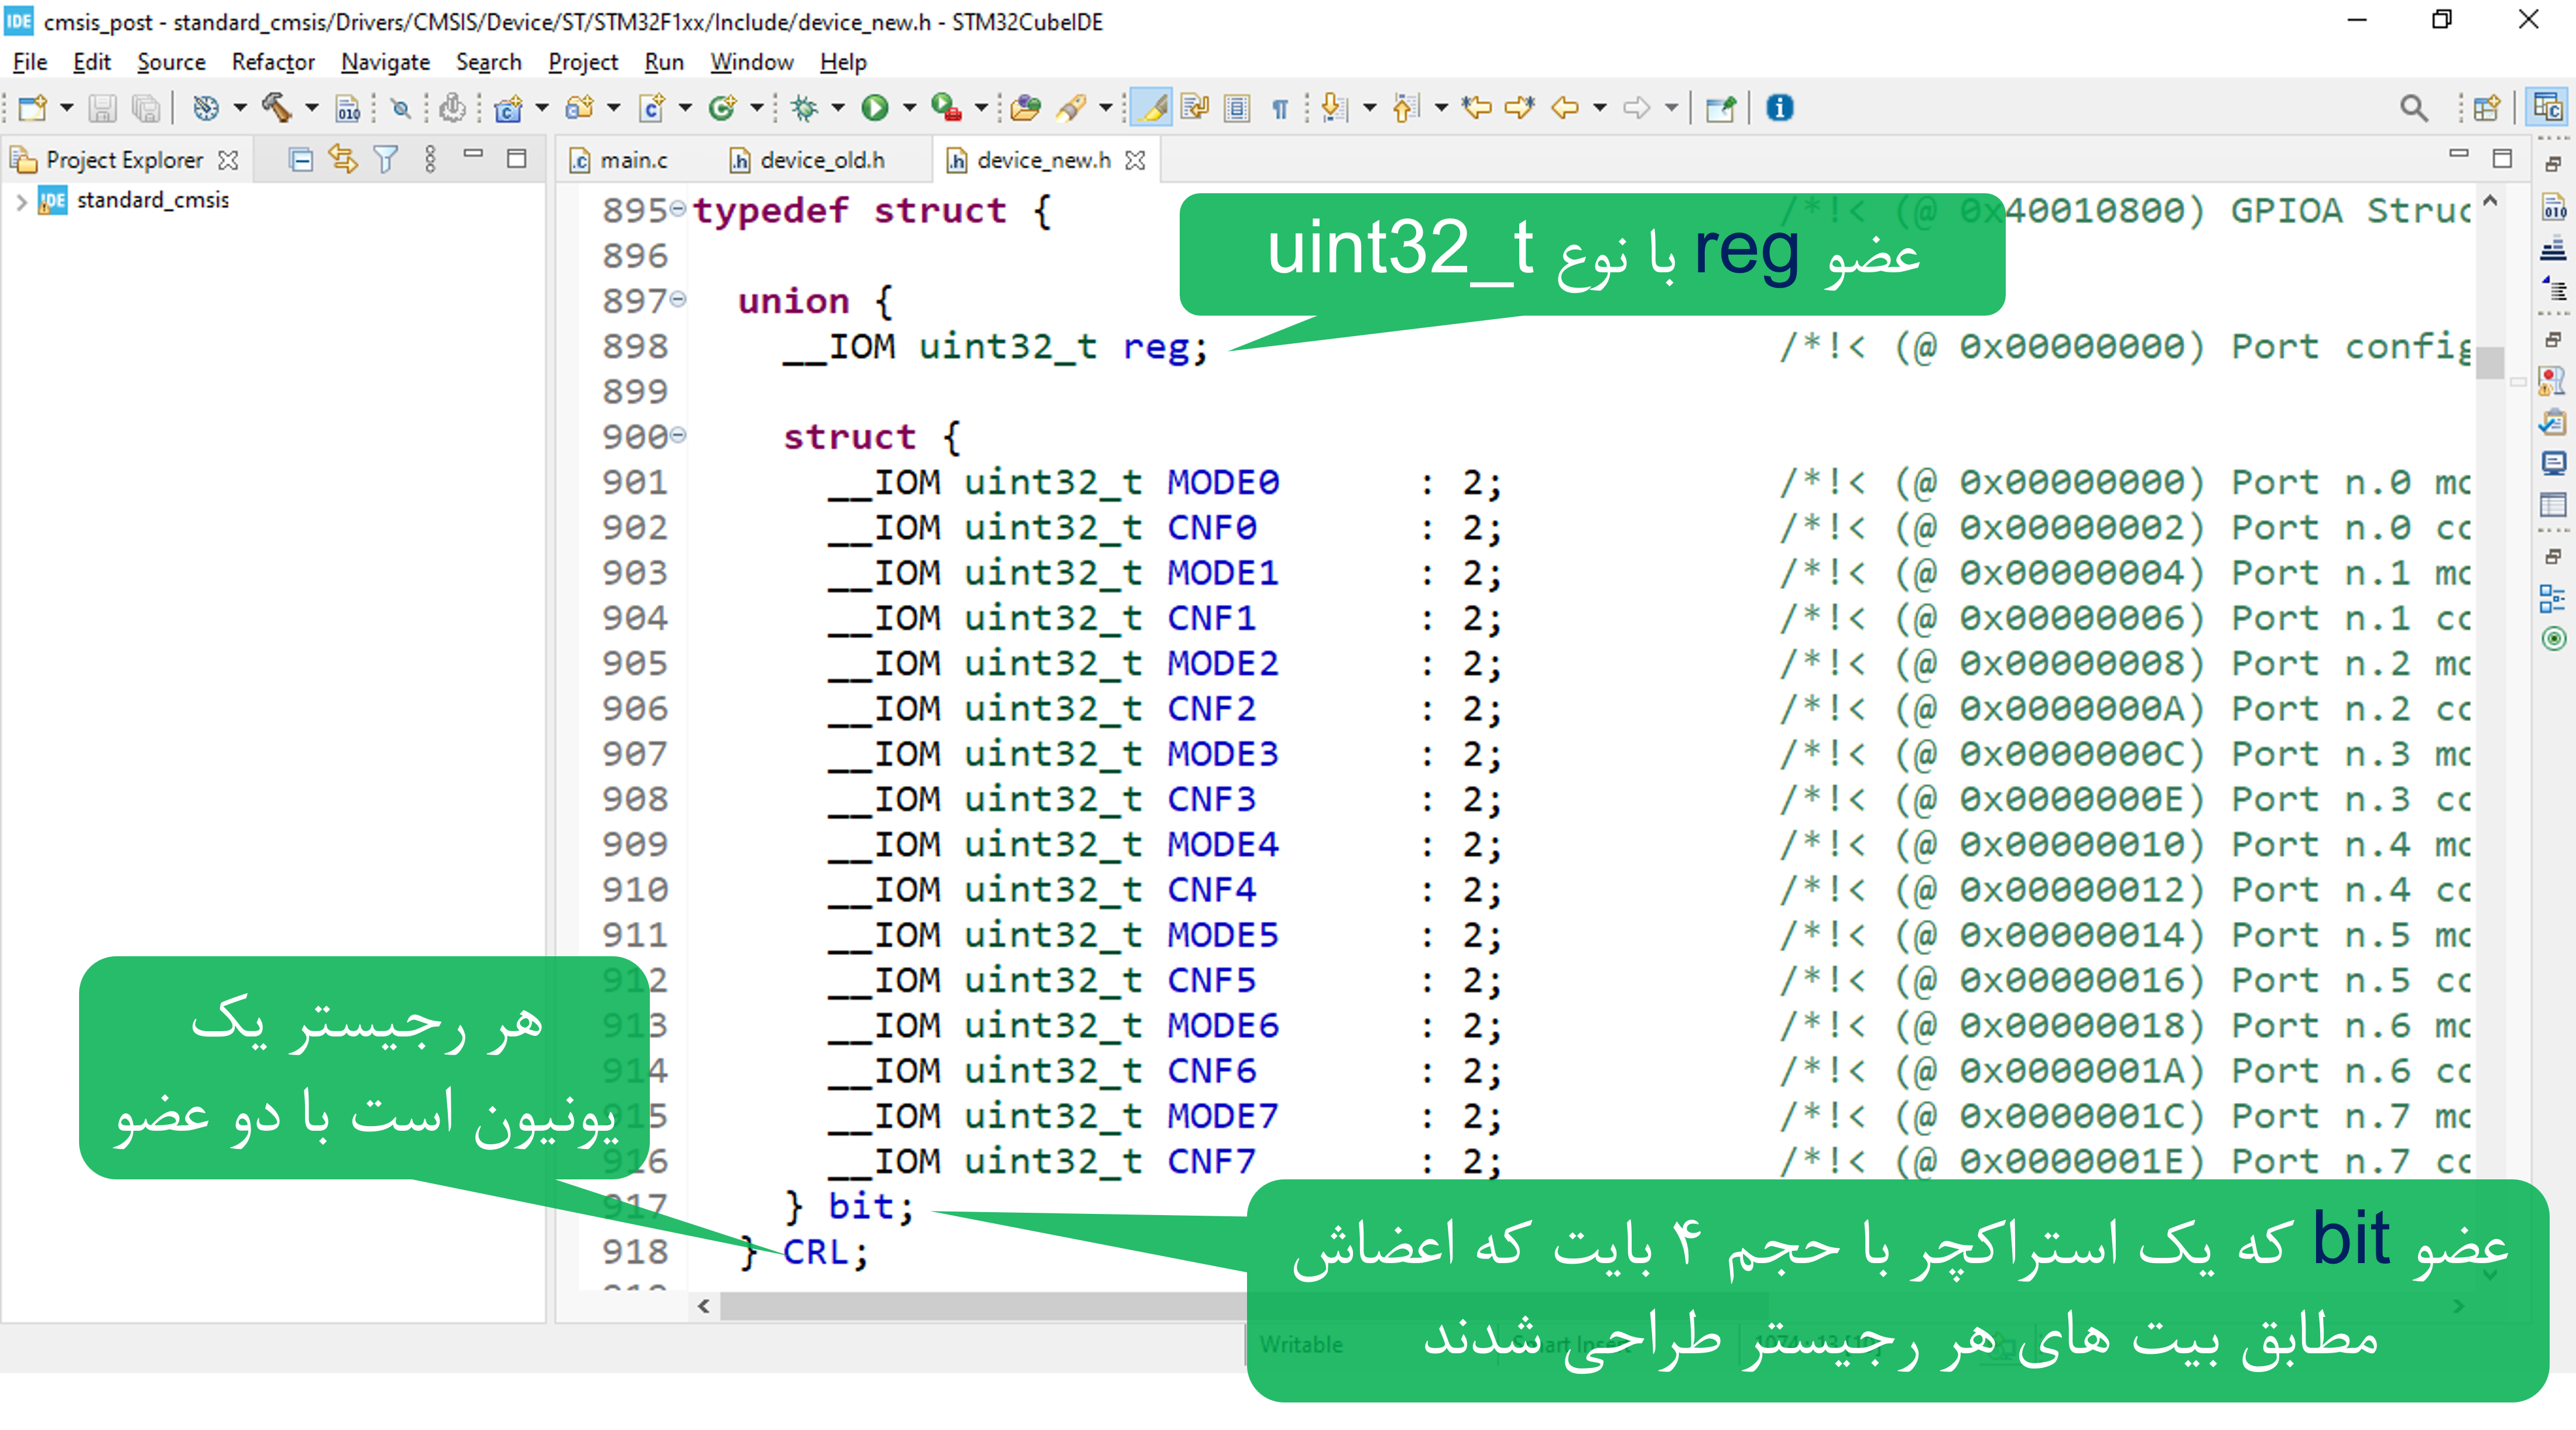Toggle Link with Editor in Project Explorer

343,160
